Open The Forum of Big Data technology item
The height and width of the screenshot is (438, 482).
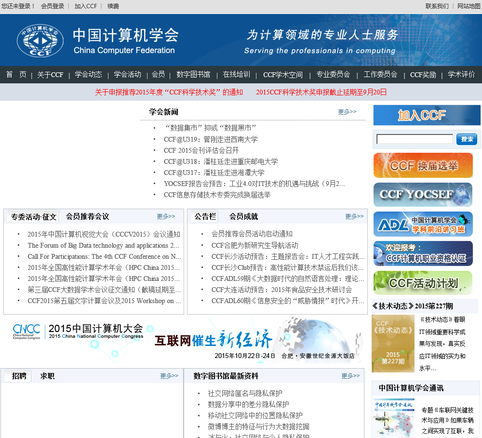(103, 245)
